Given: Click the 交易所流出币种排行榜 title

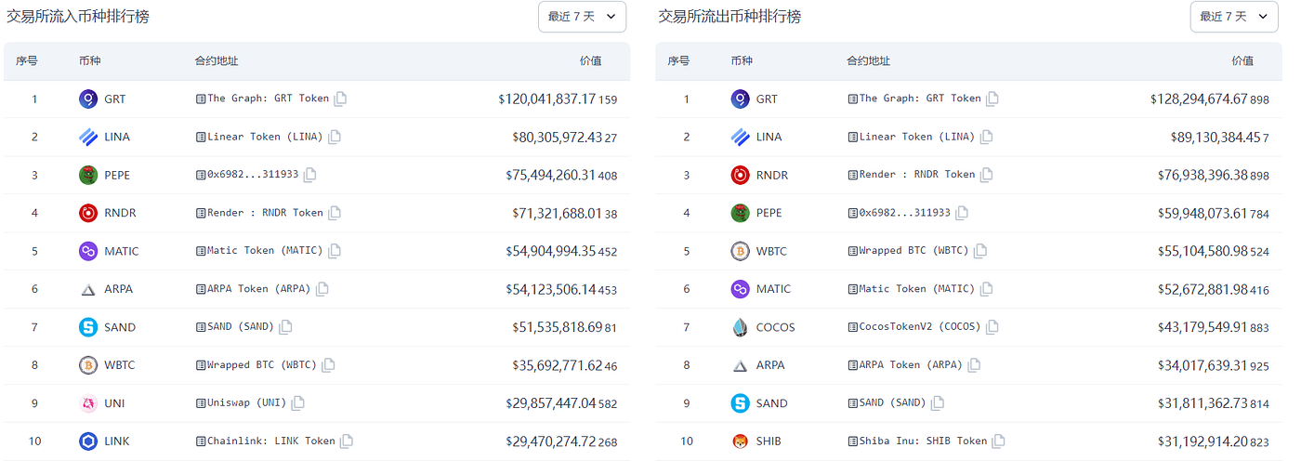Looking at the screenshot, I should click(x=729, y=17).
